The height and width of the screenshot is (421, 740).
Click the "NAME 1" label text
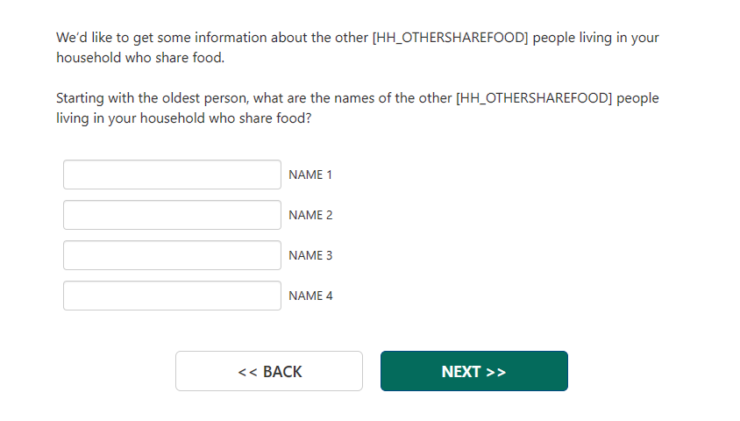[310, 175]
